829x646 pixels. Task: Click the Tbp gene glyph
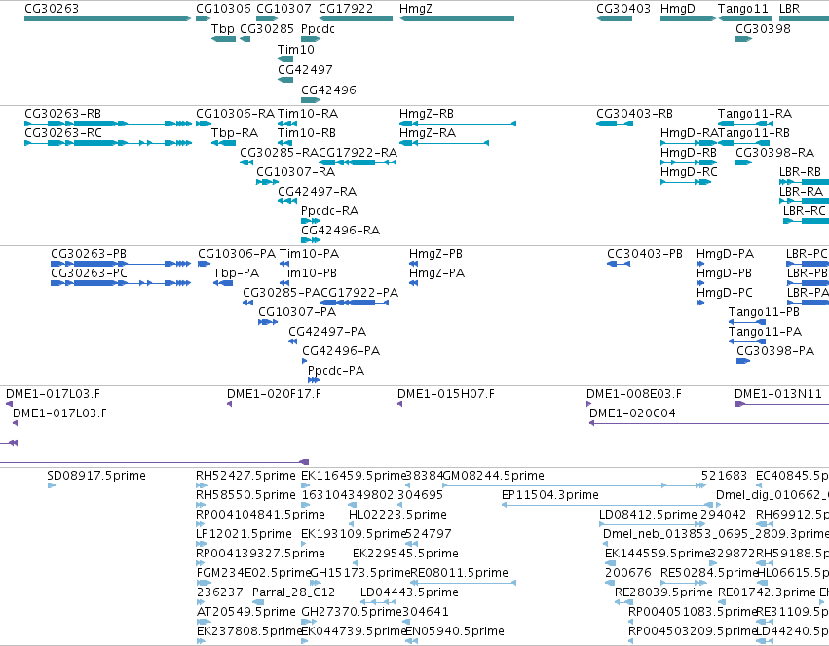pos(223,39)
